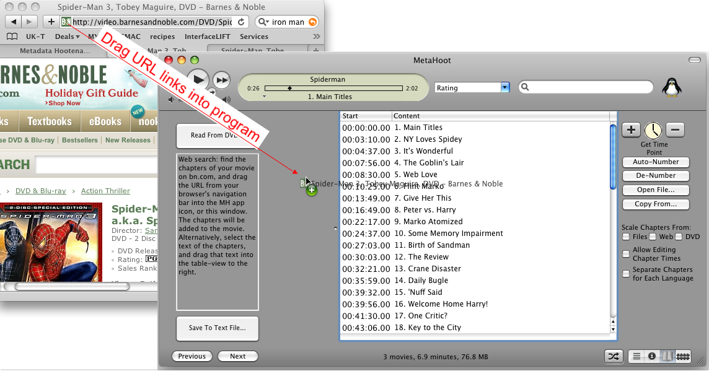
Task: Open the DVD & Blu-ray breadcrumb link
Action: point(41,191)
